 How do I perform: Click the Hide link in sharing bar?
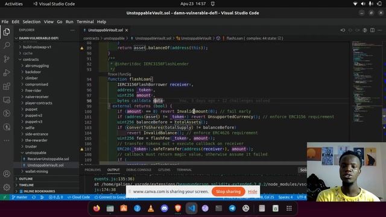click(x=252, y=192)
